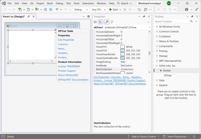
Task: Click Properties panel overflow dots
Action: pyautogui.click(x=148, y=22)
